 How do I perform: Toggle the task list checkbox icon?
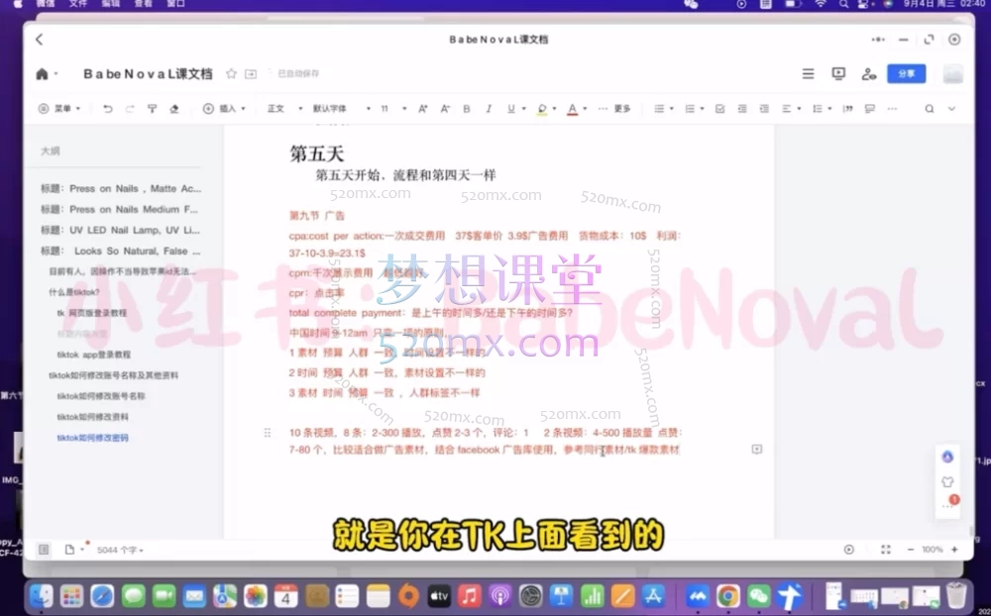coord(719,109)
